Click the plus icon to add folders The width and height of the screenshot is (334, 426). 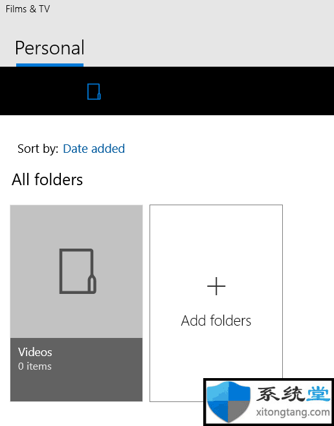click(x=216, y=286)
